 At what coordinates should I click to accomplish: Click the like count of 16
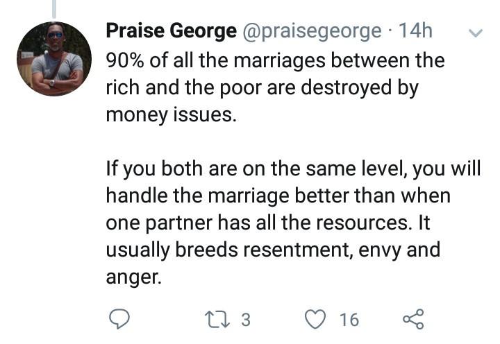pyautogui.click(x=349, y=319)
